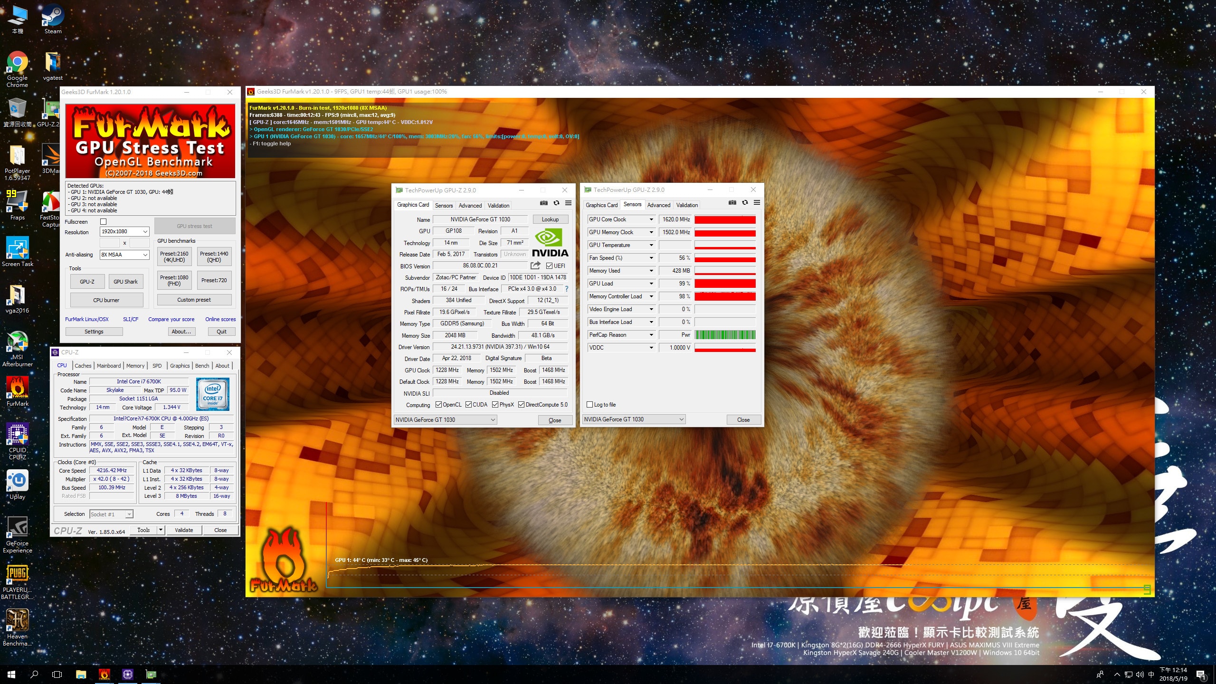Image resolution: width=1216 pixels, height=684 pixels.
Task: Toggle the UEFI checkbox in GPU-Z
Action: coord(549,266)
